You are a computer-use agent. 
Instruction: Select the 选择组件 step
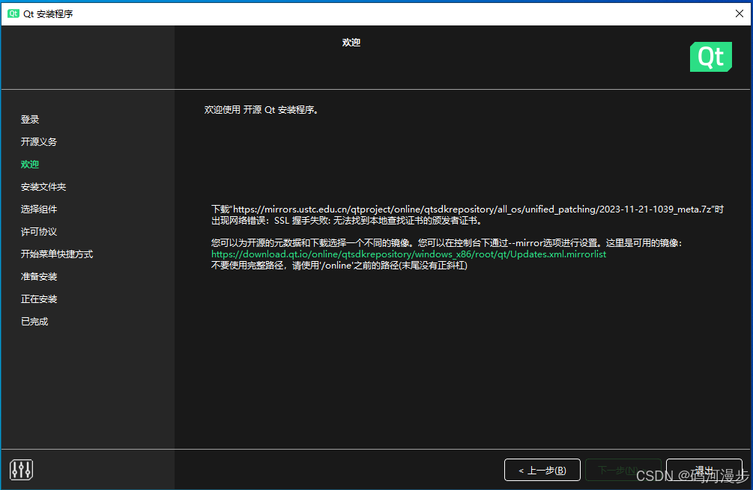40,209
